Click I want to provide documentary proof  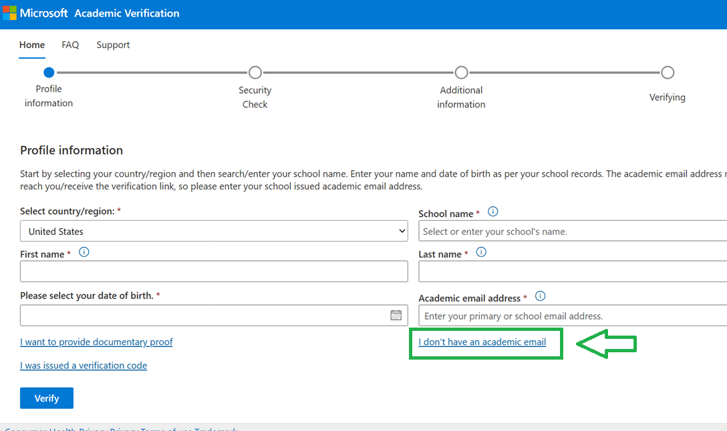coord(96,342)
